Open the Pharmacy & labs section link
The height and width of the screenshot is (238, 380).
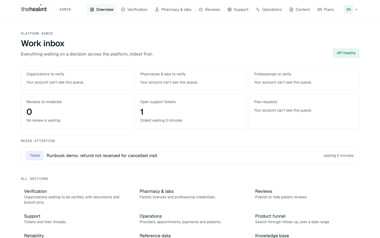tap(156, 191)
